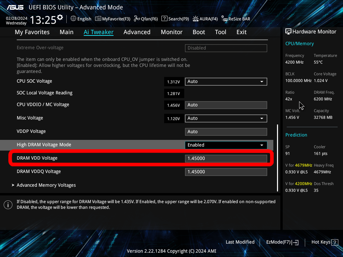Click the settings list vertical scrollbar
The height and width of the screenshot is (257, 343).
coord(278,158)
